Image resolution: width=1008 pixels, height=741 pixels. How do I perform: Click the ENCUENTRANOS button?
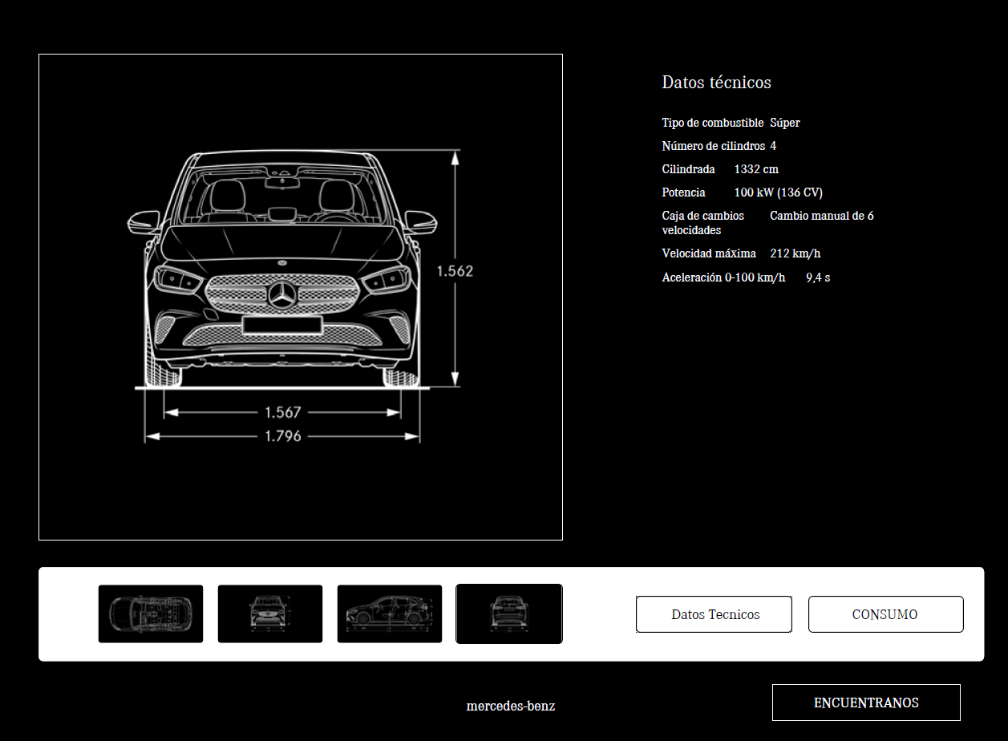click(x=866, y=703)
